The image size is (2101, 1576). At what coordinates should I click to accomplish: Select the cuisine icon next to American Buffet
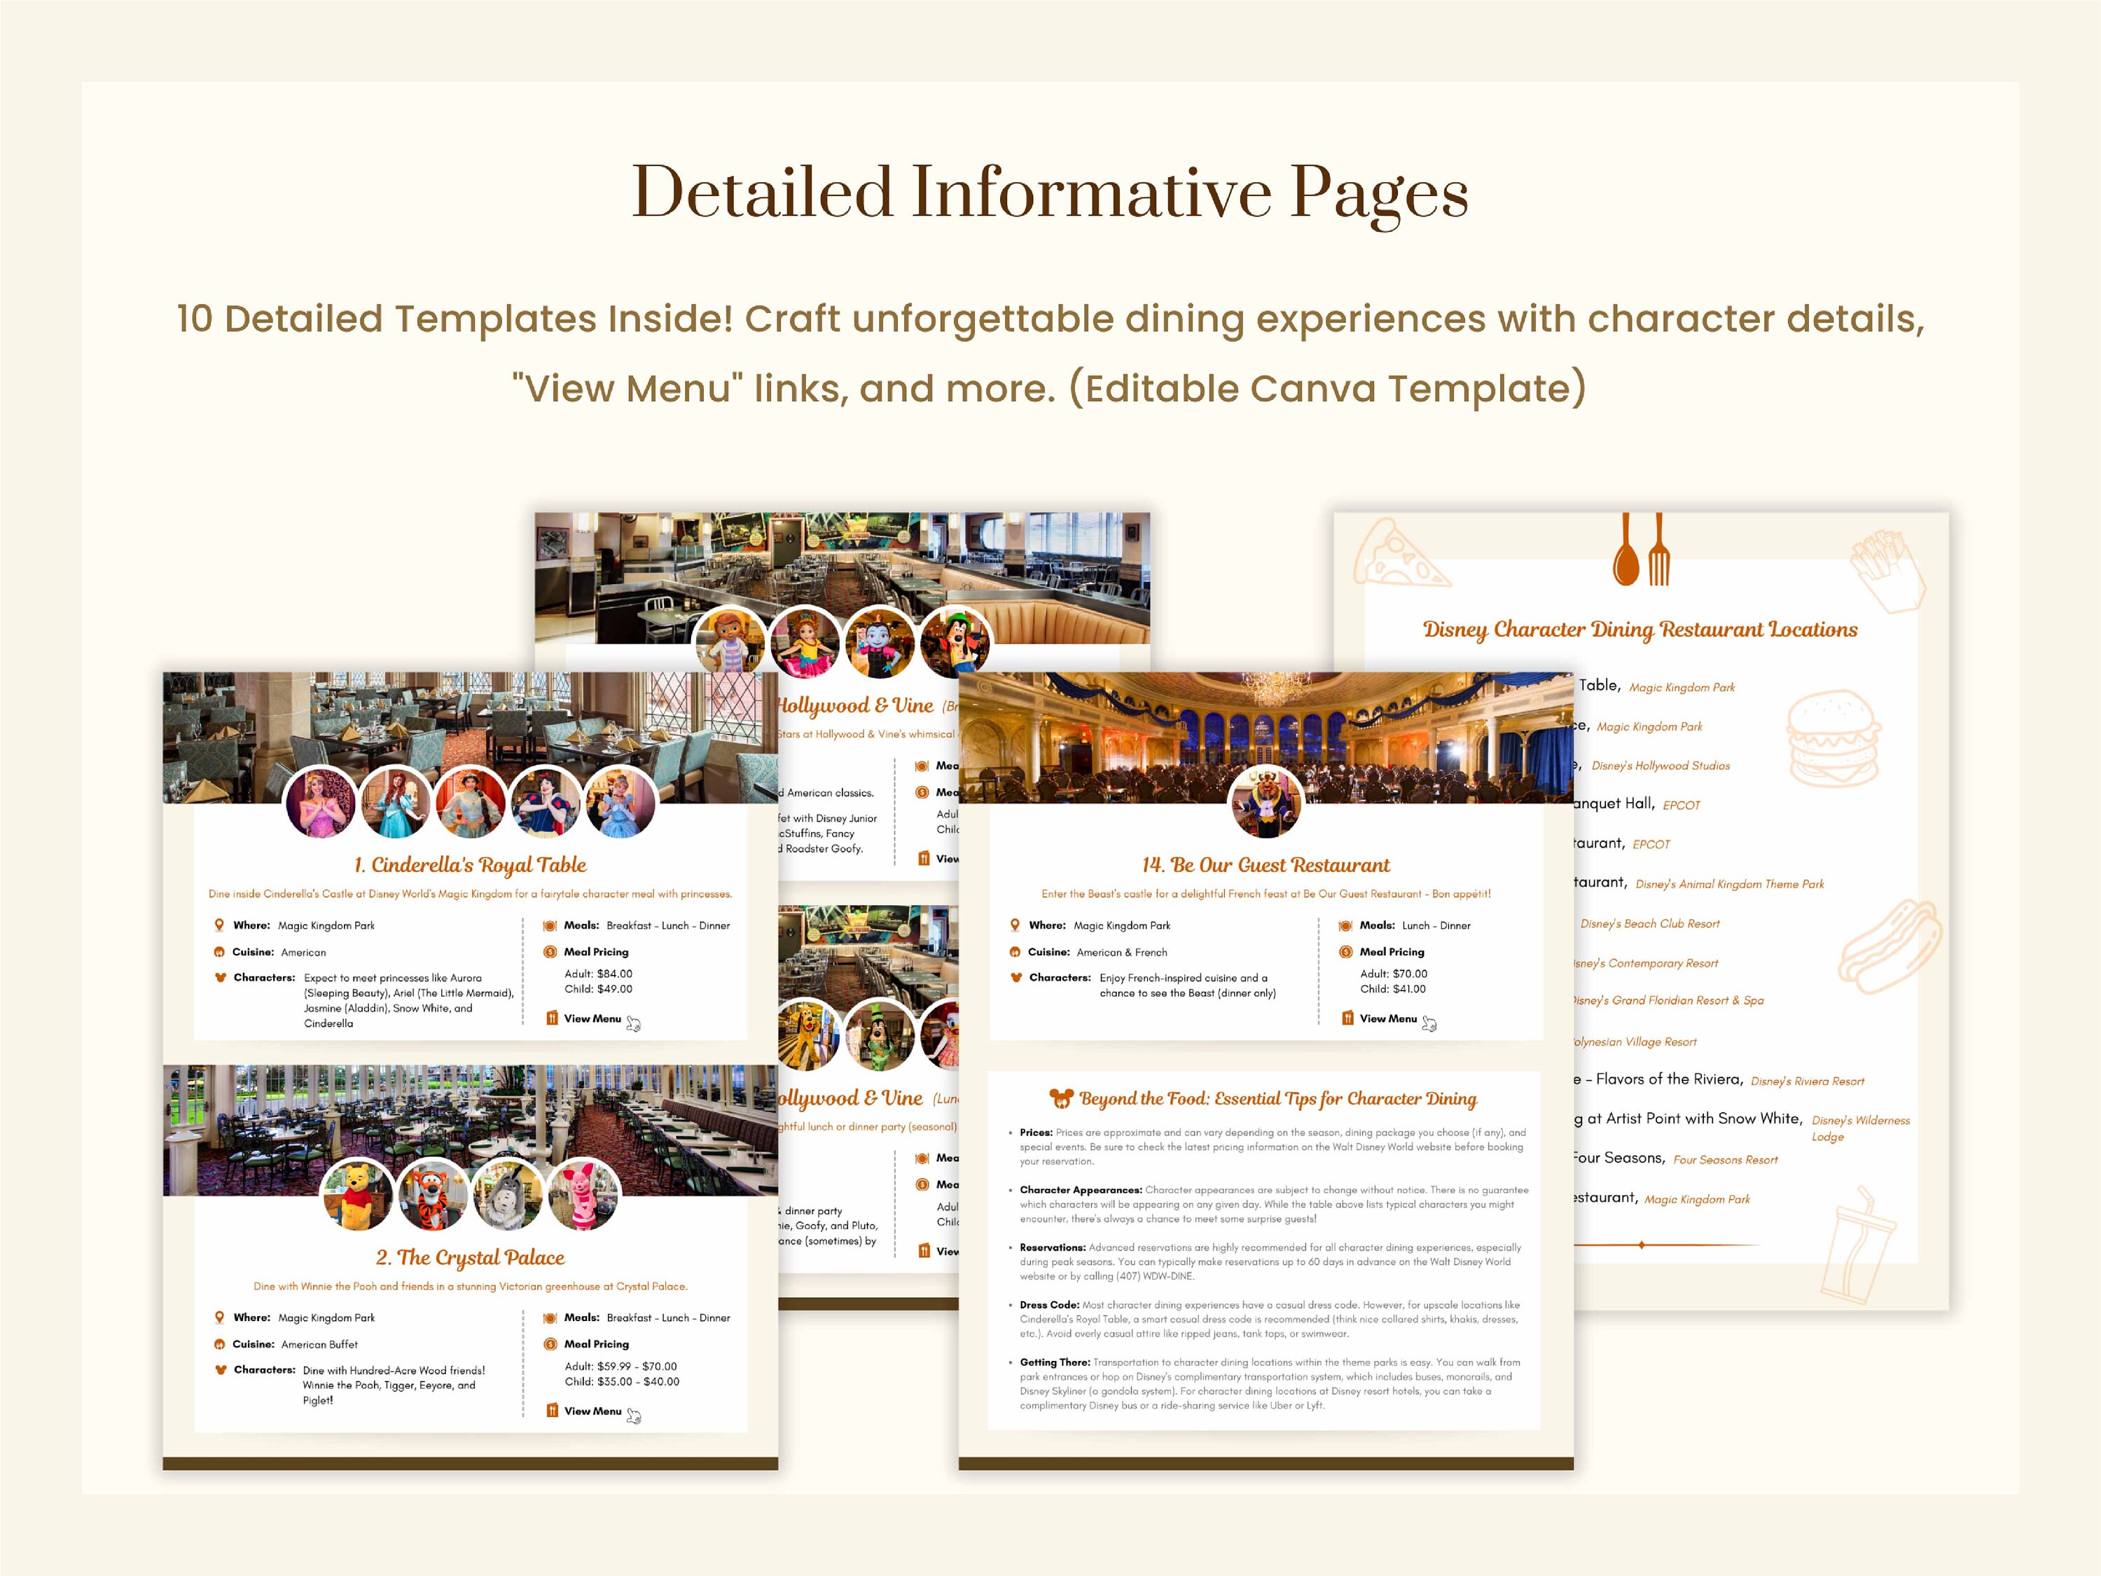(219, 1344)
